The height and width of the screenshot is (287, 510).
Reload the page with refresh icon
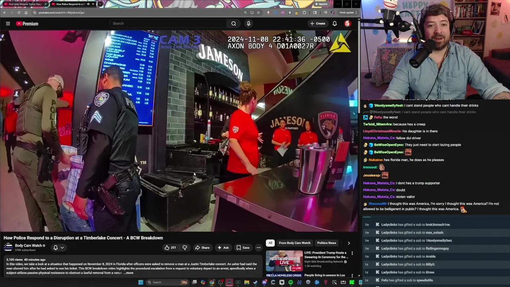pyautogui.click(x=19, y=12)
